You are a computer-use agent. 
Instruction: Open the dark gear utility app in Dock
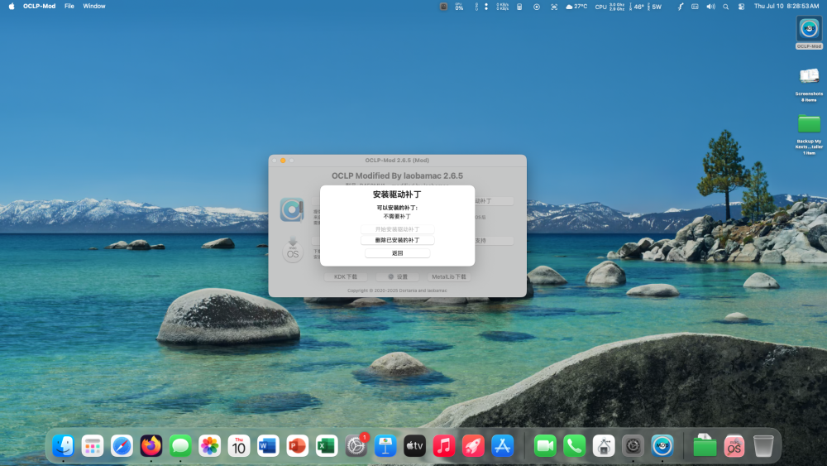point(633,446)
